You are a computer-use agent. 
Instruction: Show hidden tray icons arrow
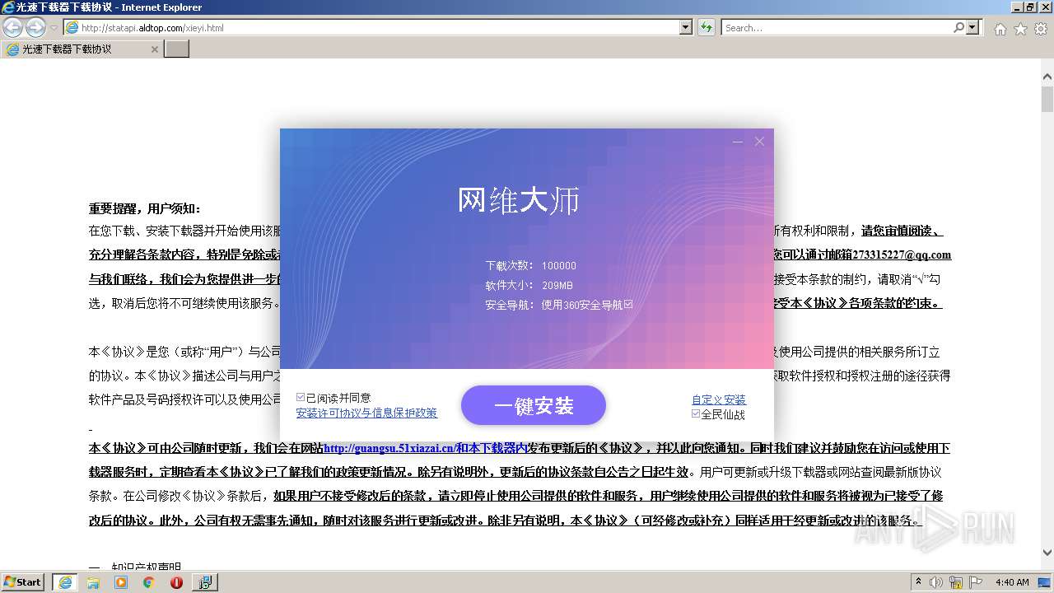(x=919, y=581)
